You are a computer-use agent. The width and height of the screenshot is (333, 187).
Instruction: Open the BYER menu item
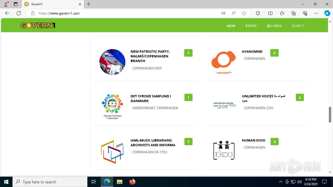[251, 26]
